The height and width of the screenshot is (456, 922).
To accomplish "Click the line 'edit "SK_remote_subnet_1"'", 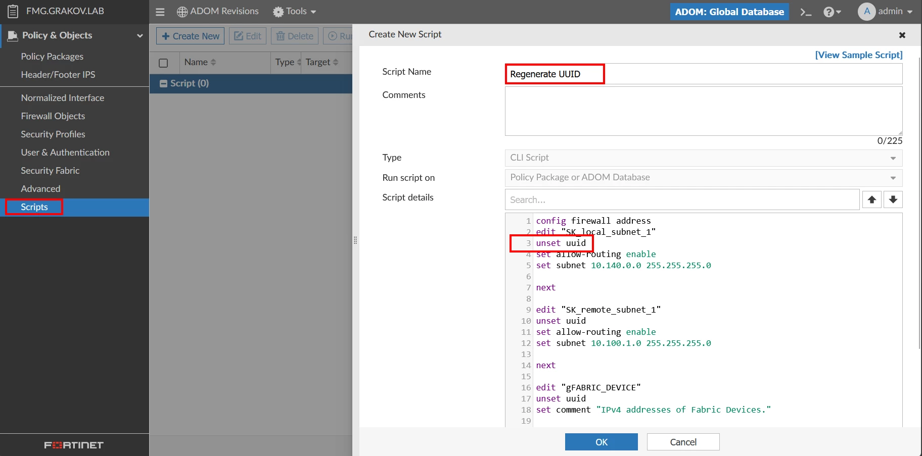I will [598, 310].
